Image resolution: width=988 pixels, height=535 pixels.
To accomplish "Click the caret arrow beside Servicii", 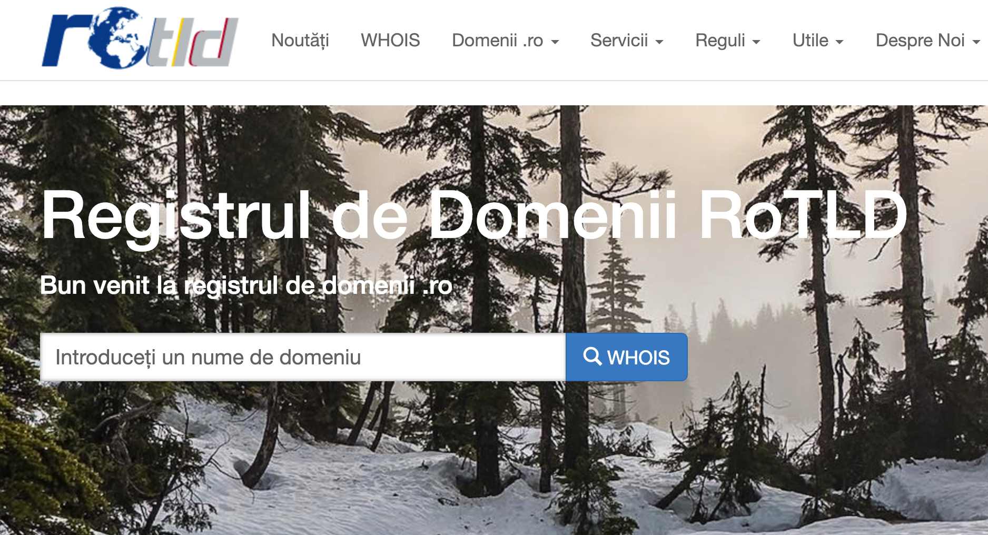I will tap(659, 42).
